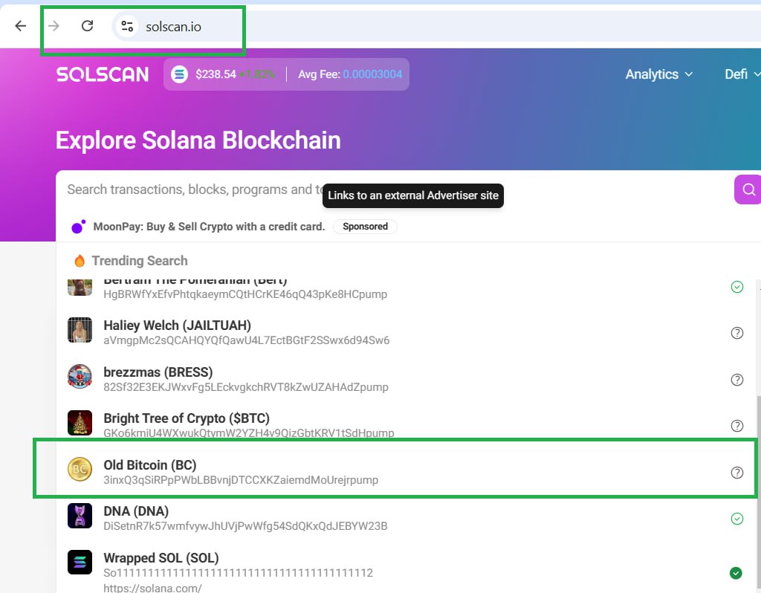Click the purple magnifier search button

tap(748, 189)
